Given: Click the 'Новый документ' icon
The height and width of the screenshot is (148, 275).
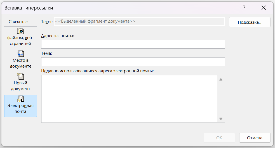Looking at the screenshot, I should [20, 76].
